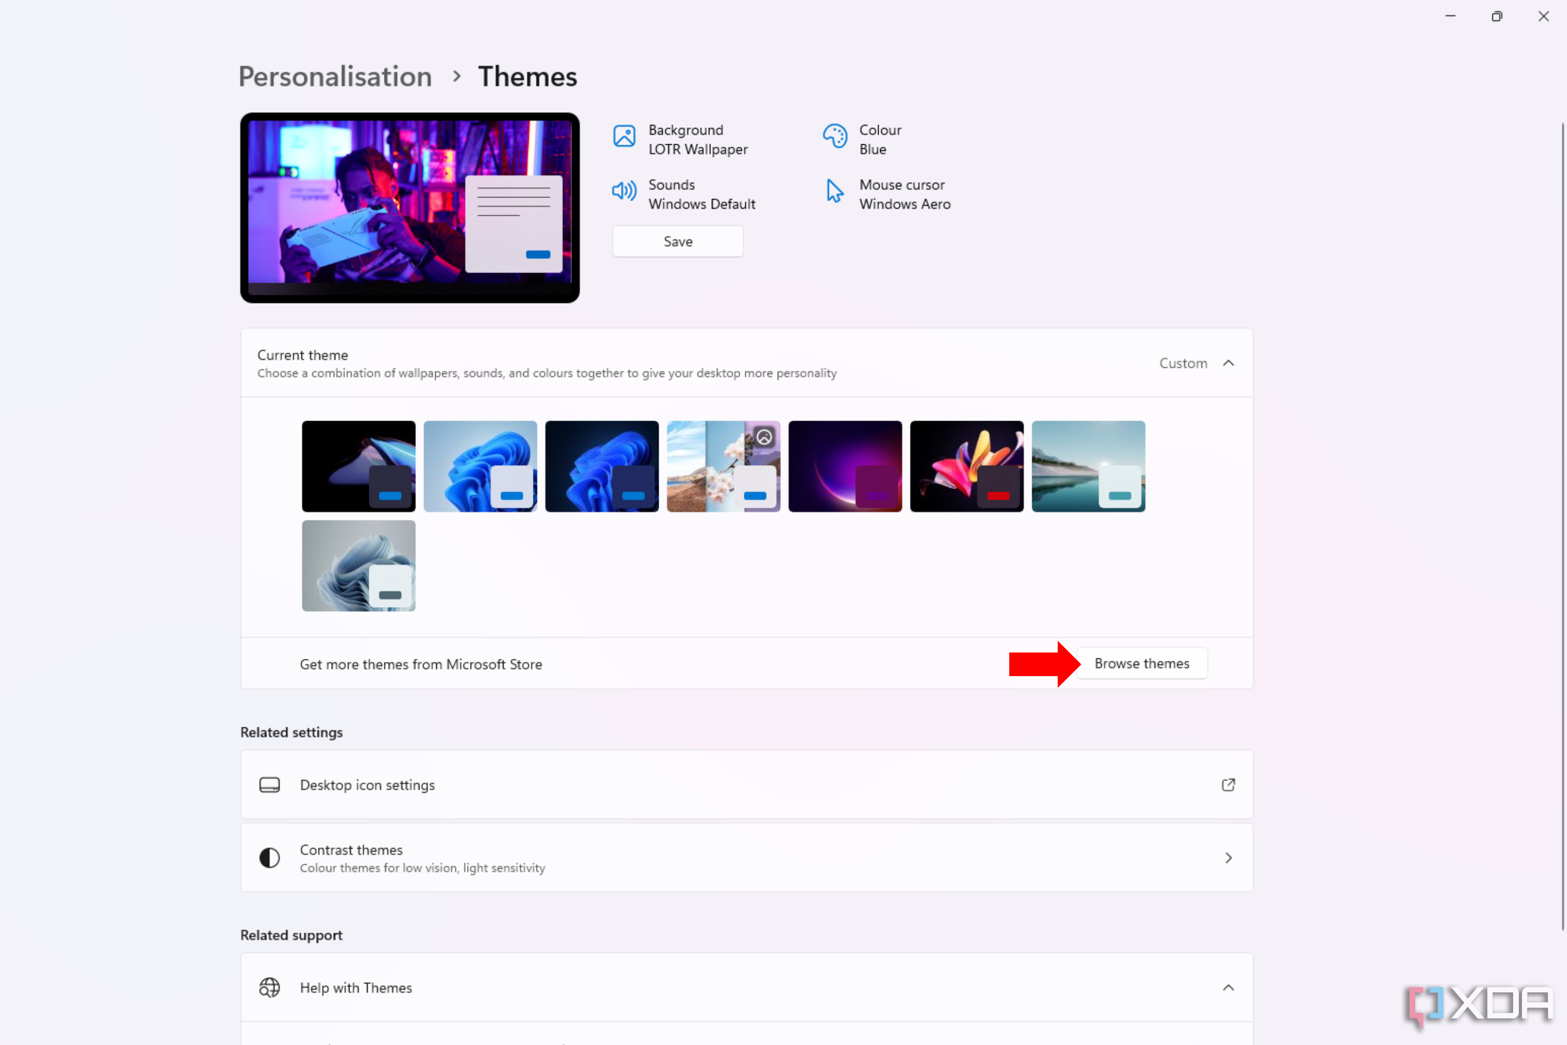Image resolution: width=1567 pixels, height=1045 pixels.
Task: Click the Contrast themes half-circle icon
Action: point(269,858)
